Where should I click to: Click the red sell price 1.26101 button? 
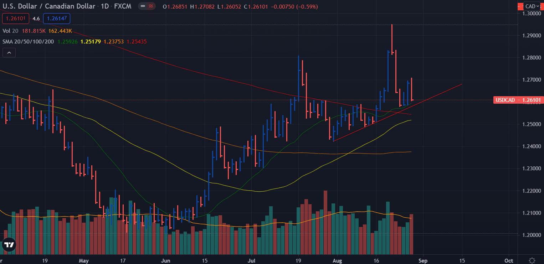click(x=16, y=19)
